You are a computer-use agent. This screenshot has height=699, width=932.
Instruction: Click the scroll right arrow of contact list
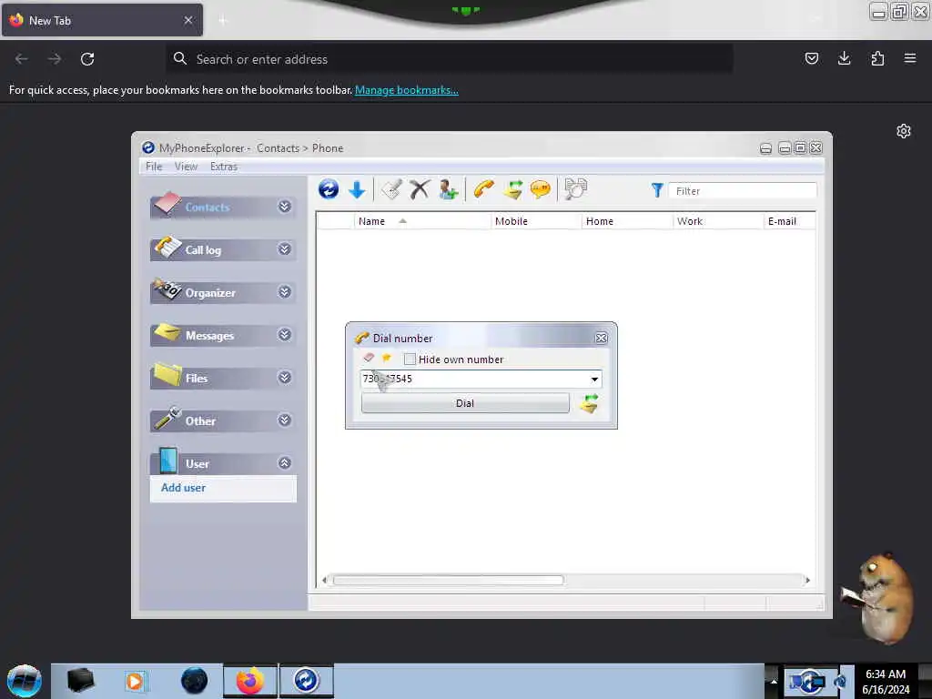point(807,580)
